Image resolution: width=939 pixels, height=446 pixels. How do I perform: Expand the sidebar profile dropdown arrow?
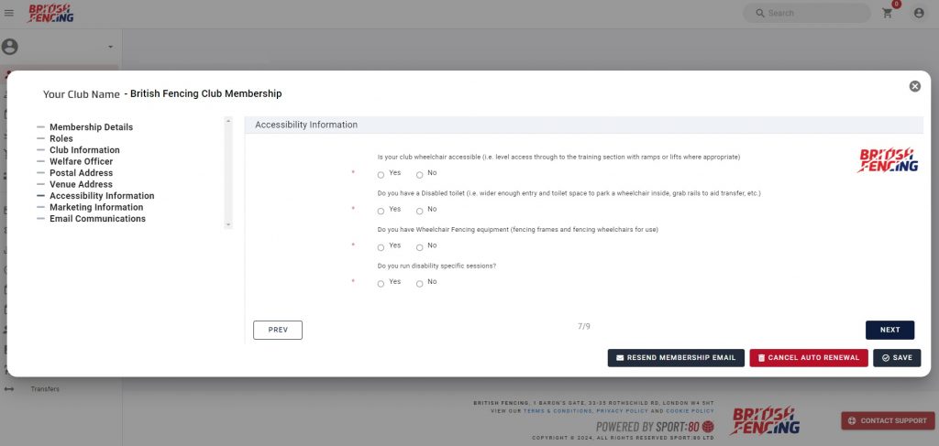click(110, 47)
